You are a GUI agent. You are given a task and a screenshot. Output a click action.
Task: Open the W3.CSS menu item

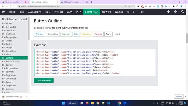(x=119, y=12)
